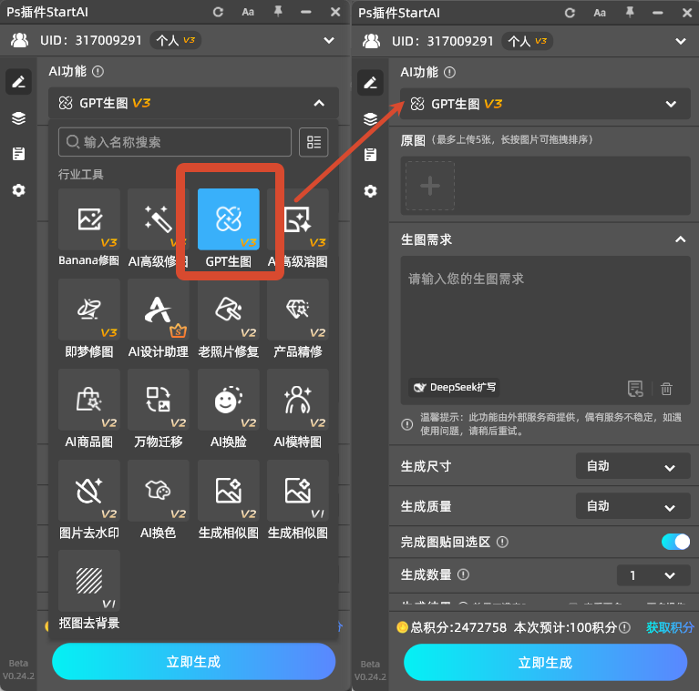Click the Aa font size icon in left panel
The height and width of the screenshot is (691, 699).
pos(248,12)
